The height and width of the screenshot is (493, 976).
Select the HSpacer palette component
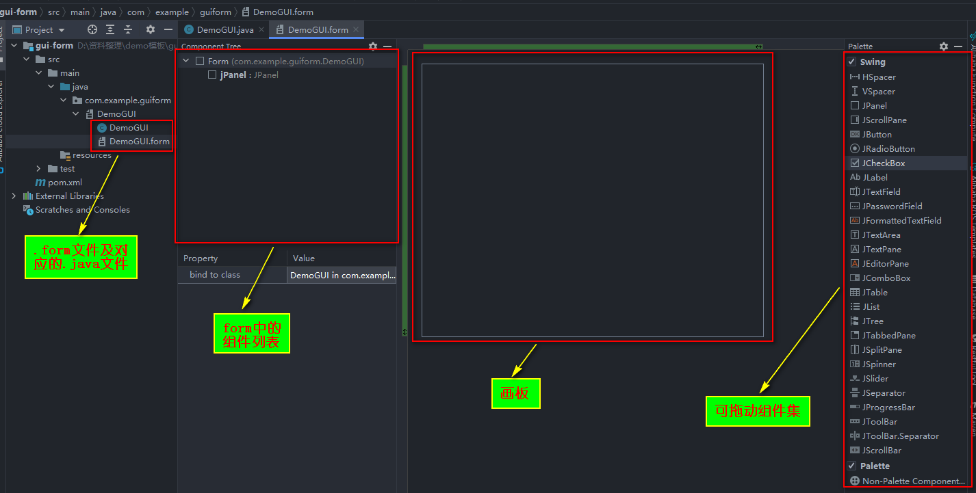[x=873, y=77]
